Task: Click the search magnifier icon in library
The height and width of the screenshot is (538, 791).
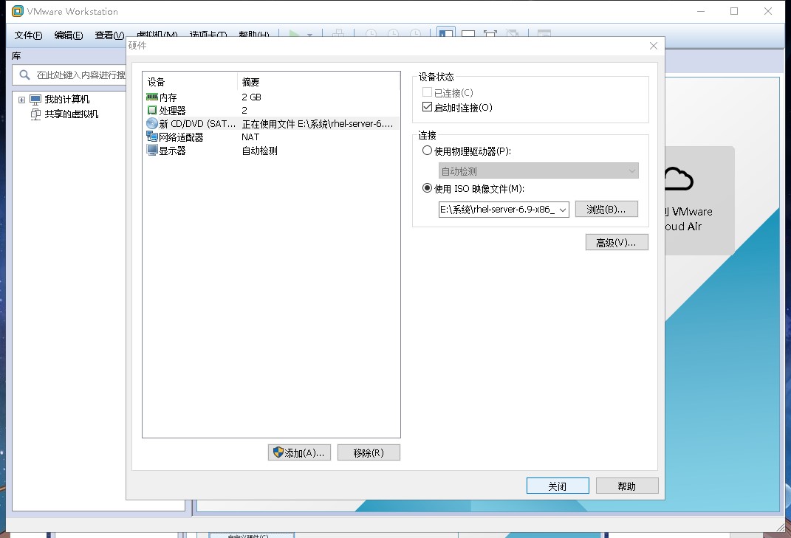Action: coord(24,75)
